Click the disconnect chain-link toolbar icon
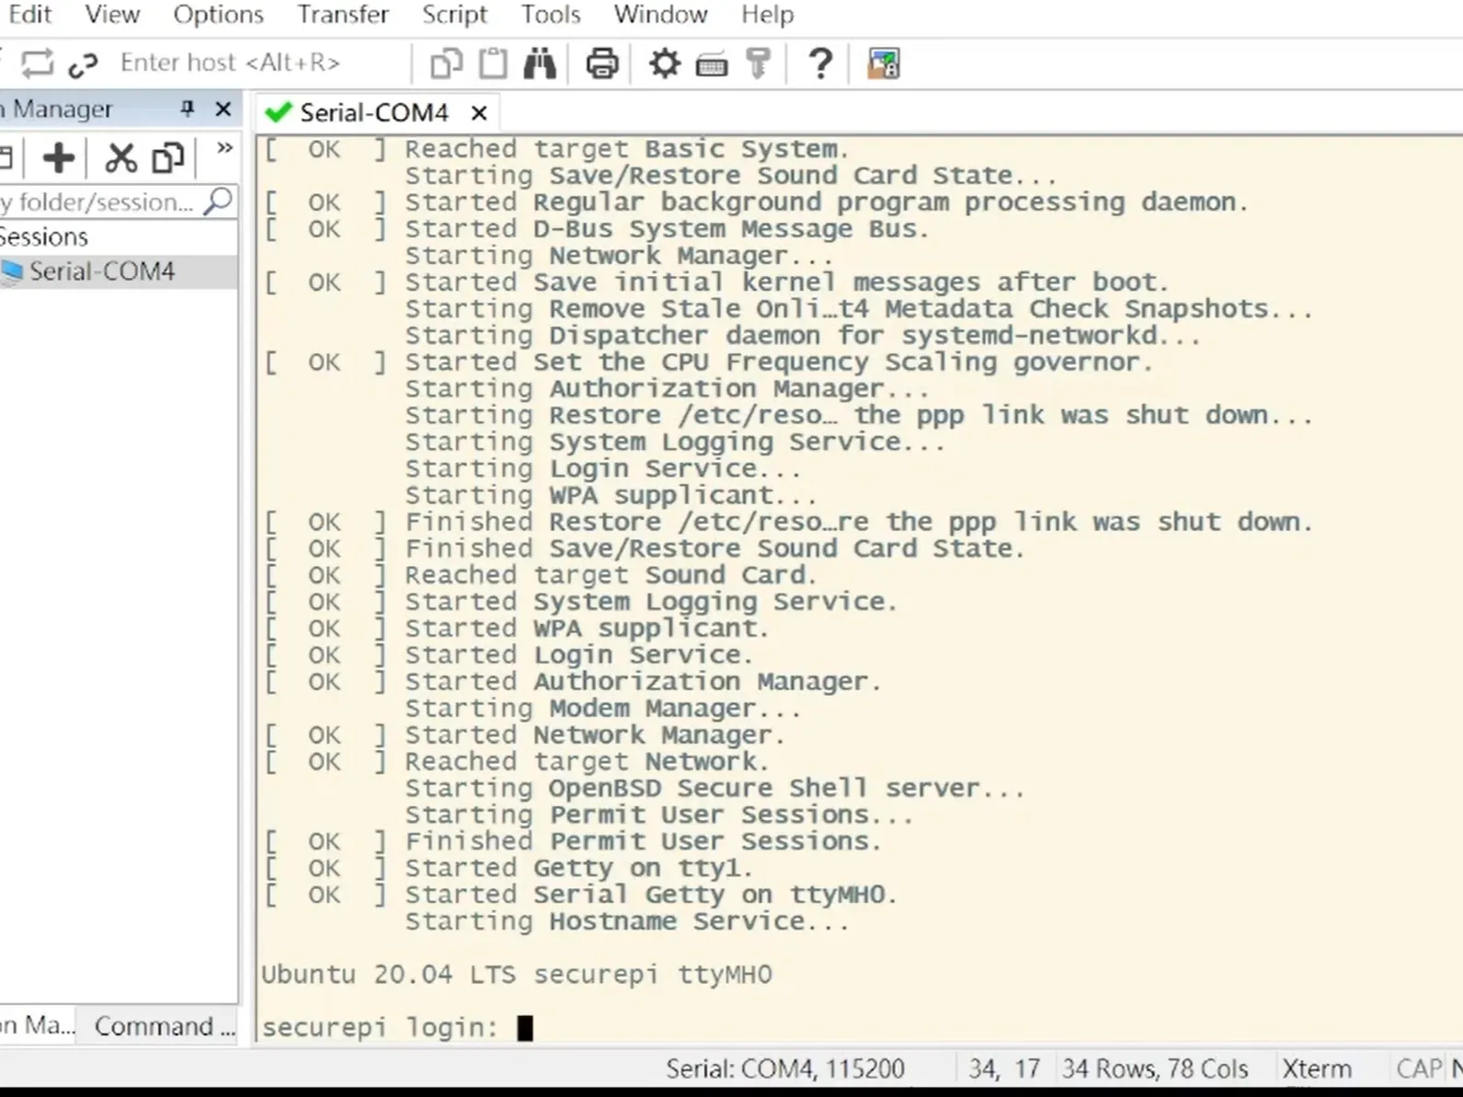Viewport: 1463px width, 1097px height. (83, 64)
